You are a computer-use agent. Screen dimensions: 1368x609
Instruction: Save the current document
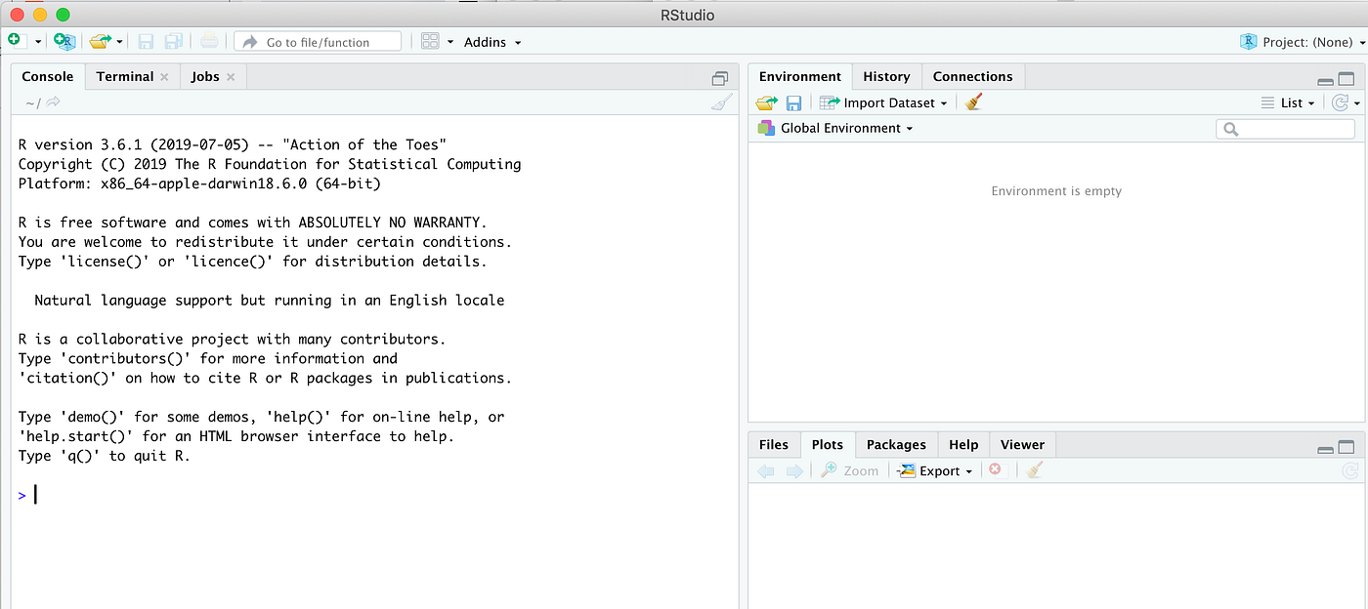(145, 40)
